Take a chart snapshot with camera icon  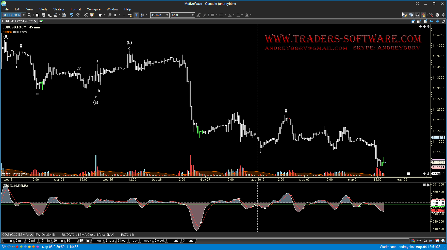tap(64, 15)
